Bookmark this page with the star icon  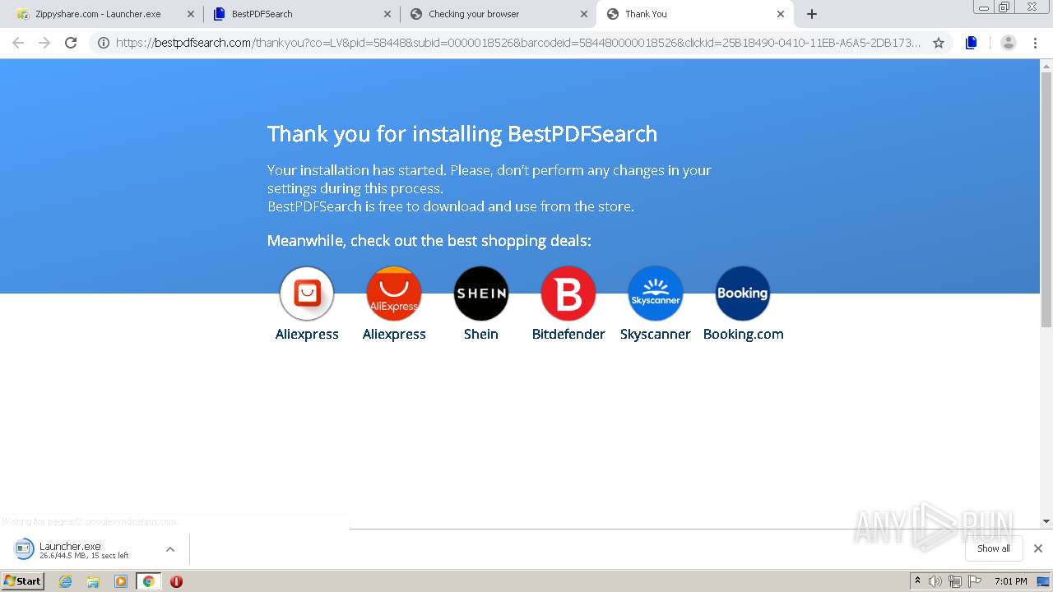click(939, 43)
